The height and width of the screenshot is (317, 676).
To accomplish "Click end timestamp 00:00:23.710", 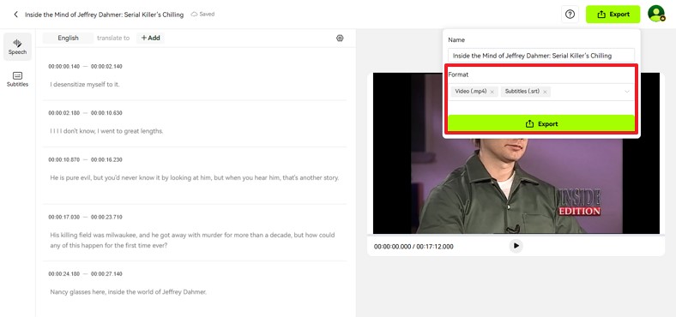I will pos(106,217).
